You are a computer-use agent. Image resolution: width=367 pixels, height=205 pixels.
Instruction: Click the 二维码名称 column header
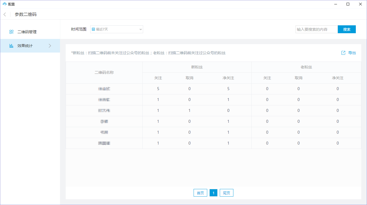[x=104, y=72]
